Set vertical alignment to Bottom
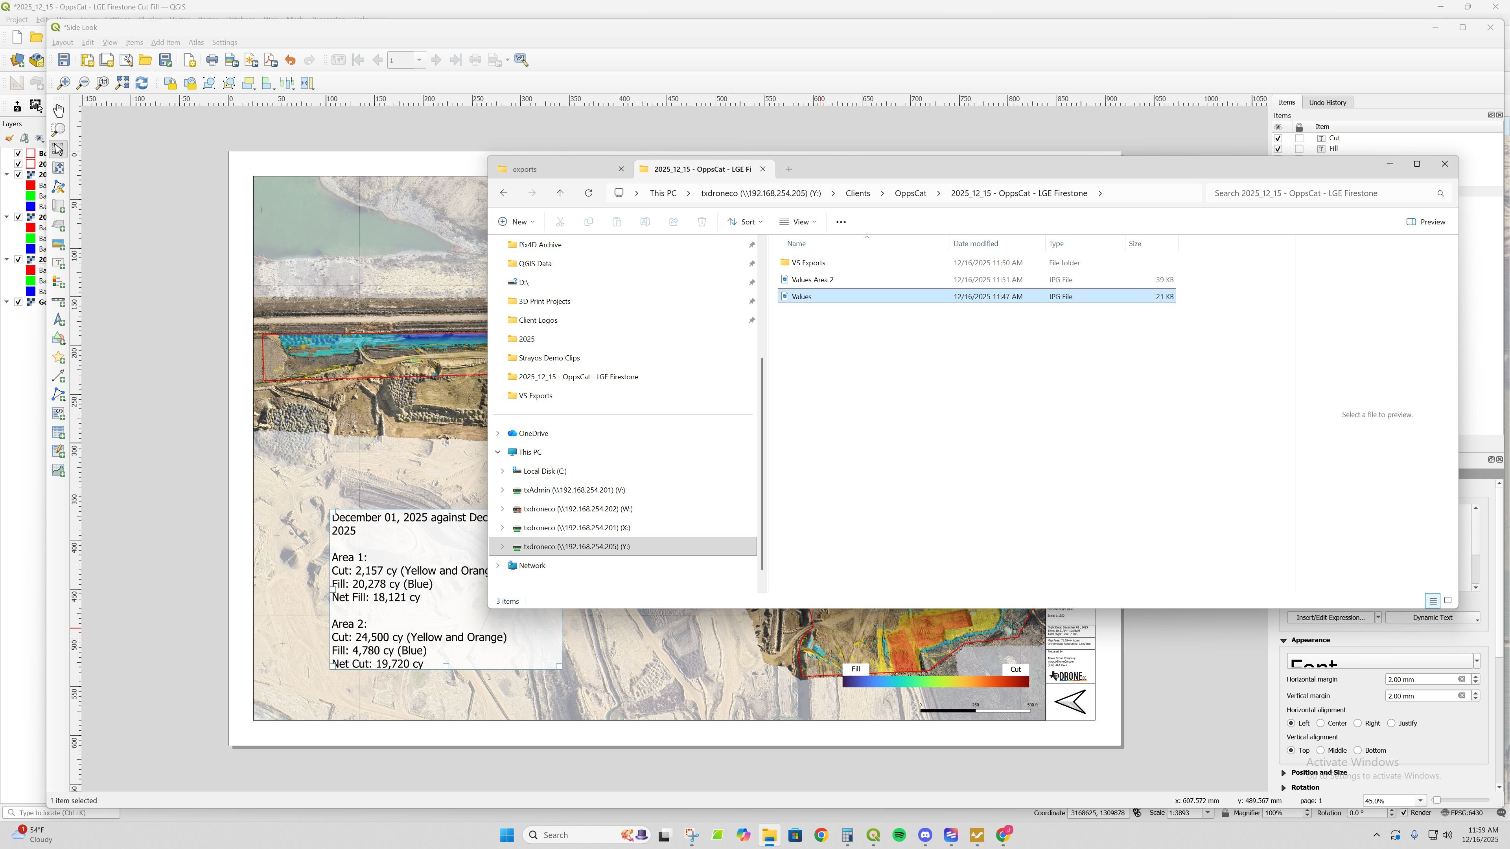This screenshot has width=1510, height=849. (1357, 751)
